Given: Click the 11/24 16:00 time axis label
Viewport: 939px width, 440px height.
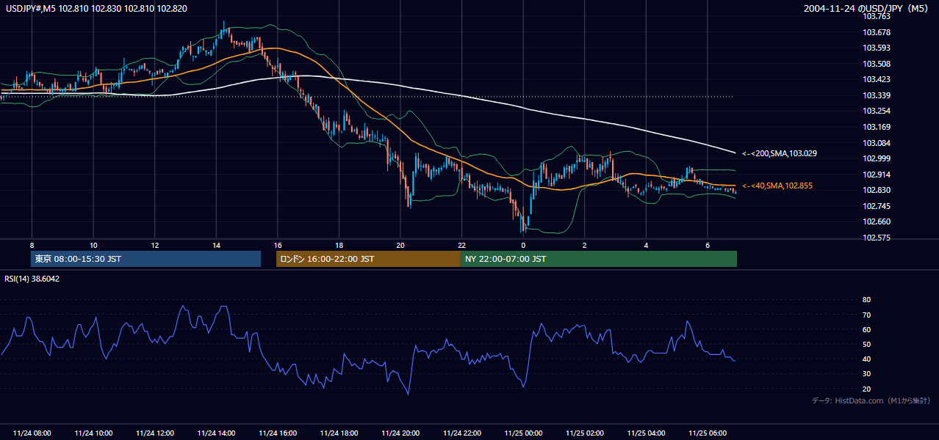Looking at the screenshot, I should click(x=278, y=433).
